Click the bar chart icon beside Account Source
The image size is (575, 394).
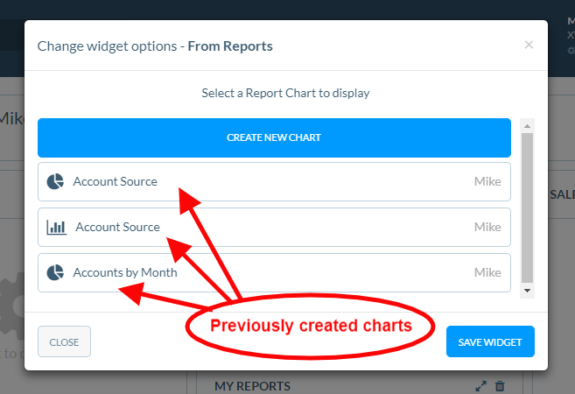tap(56, 228)
